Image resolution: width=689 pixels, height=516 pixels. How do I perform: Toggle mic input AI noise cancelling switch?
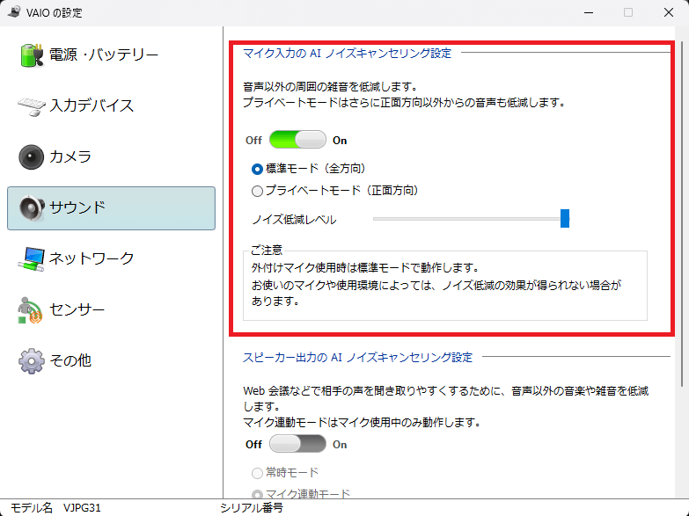click(x=297, y=140)
